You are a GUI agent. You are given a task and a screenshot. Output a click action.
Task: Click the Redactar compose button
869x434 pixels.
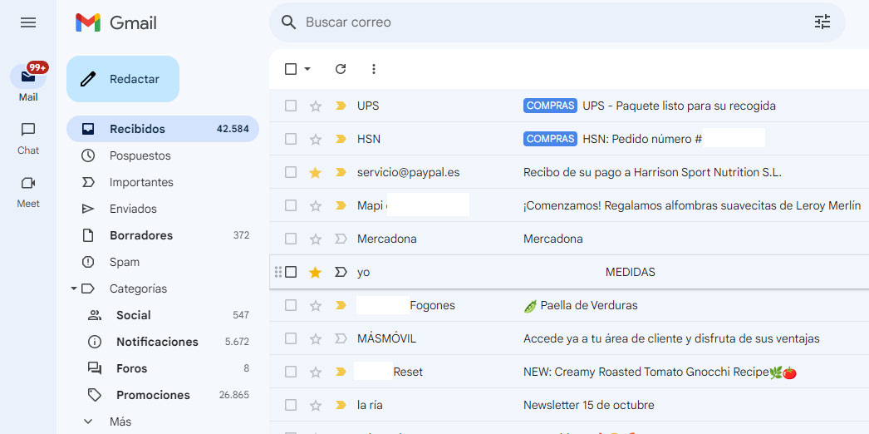tap(123, 79)
